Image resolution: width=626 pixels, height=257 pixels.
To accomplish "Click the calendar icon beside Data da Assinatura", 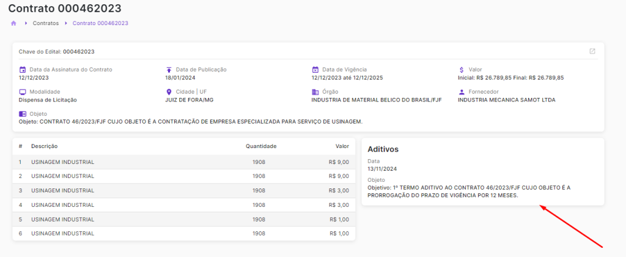I will 23,70.
